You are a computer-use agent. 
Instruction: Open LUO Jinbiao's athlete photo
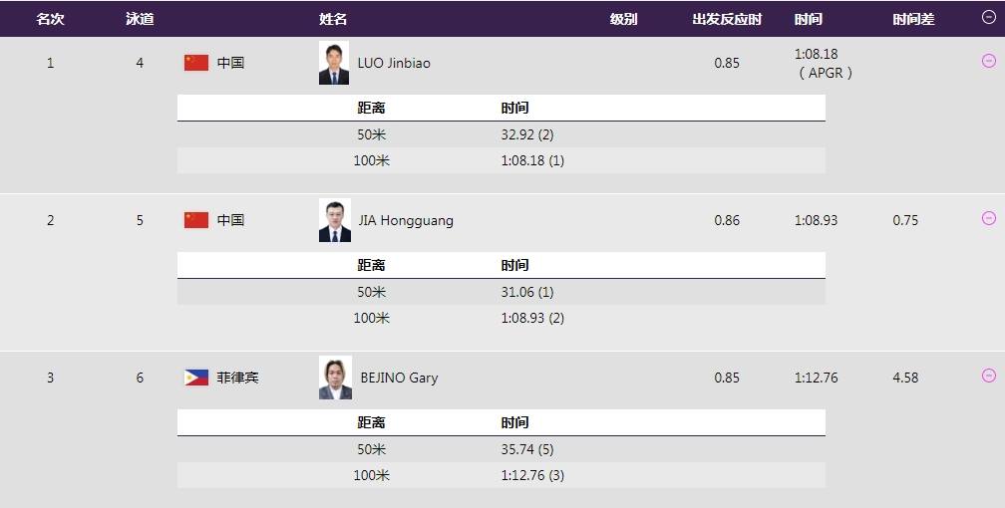(334, 63)
